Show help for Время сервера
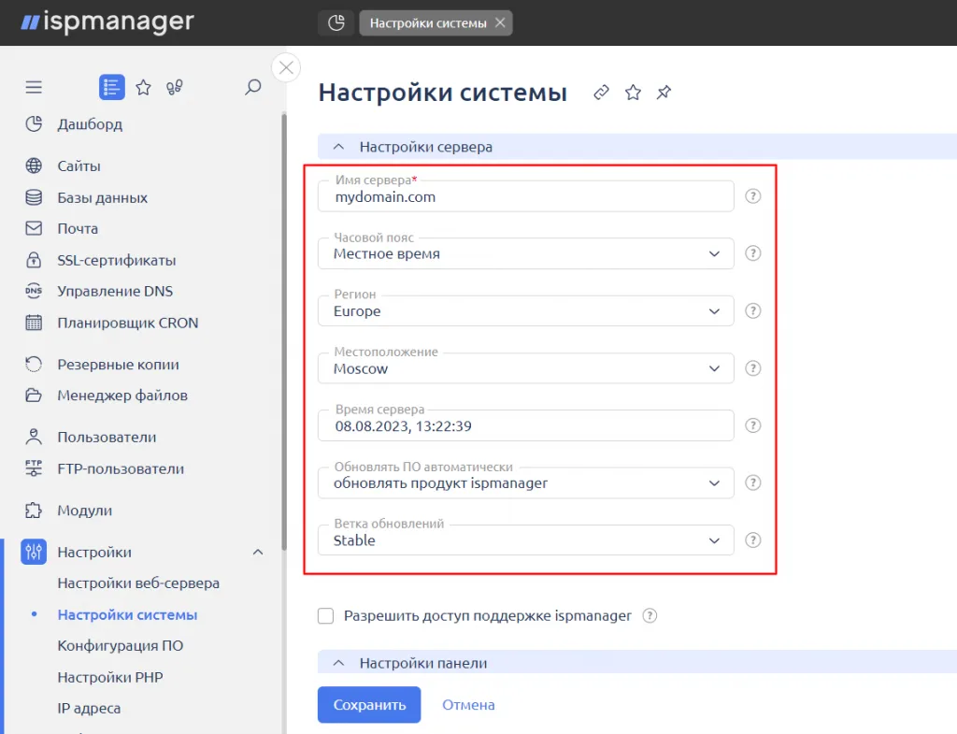Screen dimensions: 957x734 753,425
